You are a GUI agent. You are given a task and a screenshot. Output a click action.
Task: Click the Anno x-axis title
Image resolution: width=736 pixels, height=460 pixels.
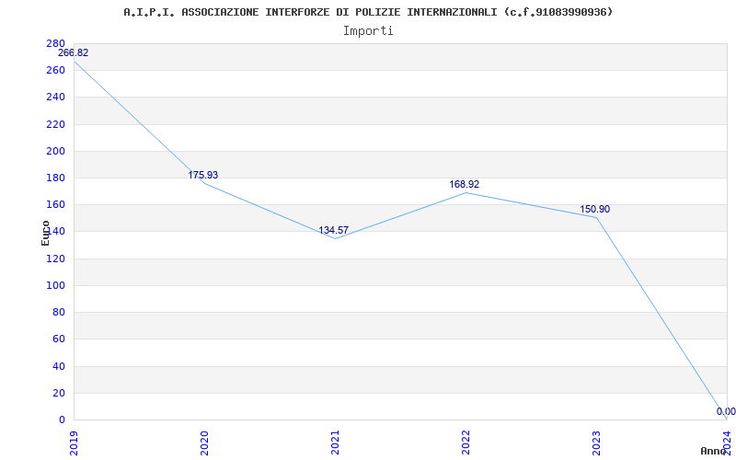(x=714, y=451)
